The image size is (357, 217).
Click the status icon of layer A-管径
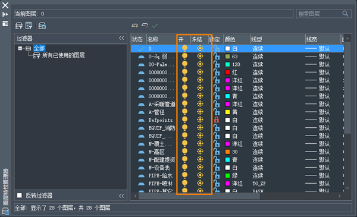pos(142,112)
